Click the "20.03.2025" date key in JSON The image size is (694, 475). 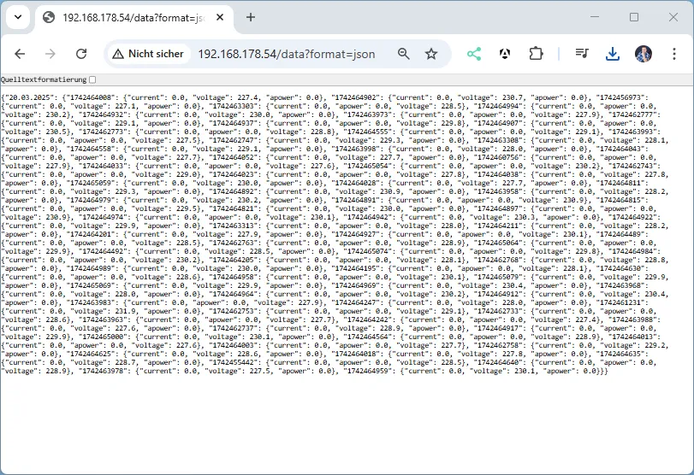click(31, 97)
